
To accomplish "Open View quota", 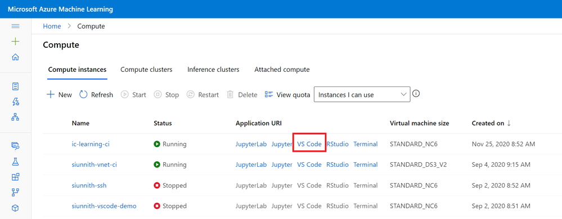I will tap(287, 95).
